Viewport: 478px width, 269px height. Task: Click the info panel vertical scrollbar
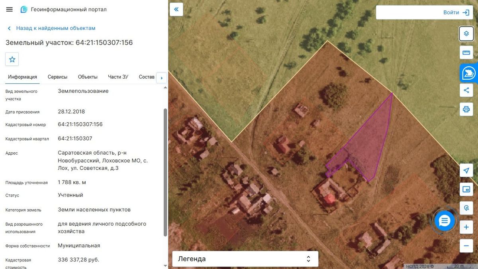click(x=165, y=172)
